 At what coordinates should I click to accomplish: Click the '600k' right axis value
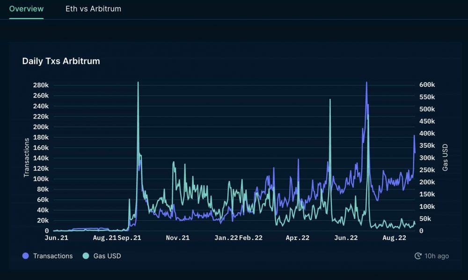point(427,85)
